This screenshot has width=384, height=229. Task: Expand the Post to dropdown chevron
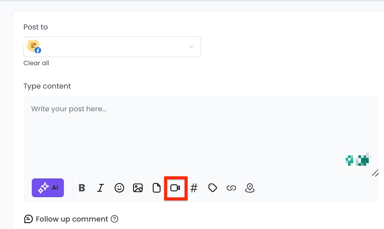pyautogui.click(x=191, y=47)
